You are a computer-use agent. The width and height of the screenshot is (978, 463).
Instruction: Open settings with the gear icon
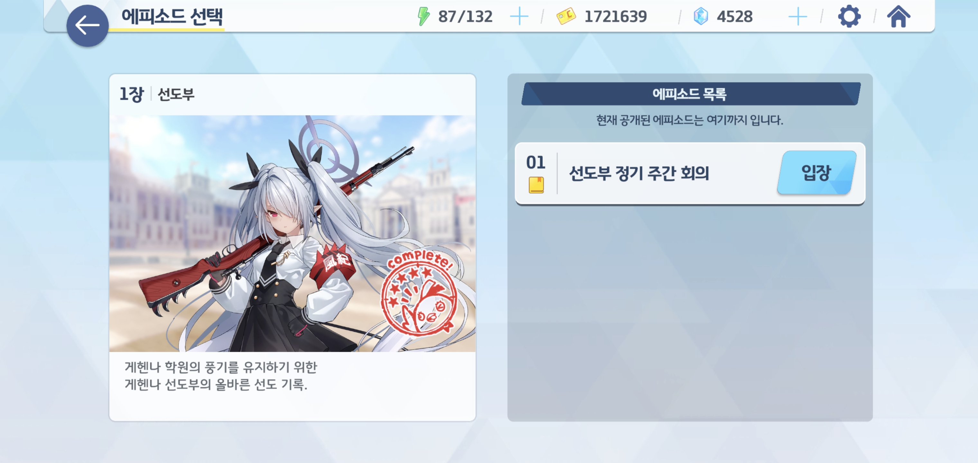[849, 16]
